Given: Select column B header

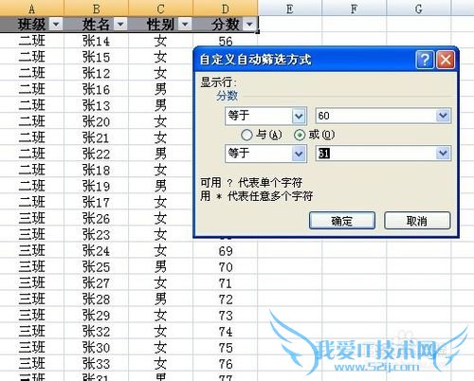Looking at the screenshot, I should pyautogui.click(x=97, y=8).
